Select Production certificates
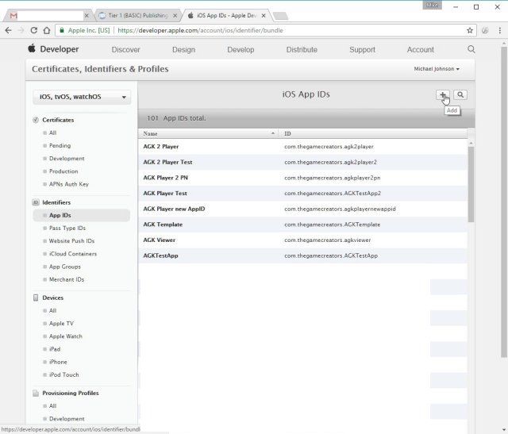The width and height of the screenshot is (508, 434). pos(63,171)
